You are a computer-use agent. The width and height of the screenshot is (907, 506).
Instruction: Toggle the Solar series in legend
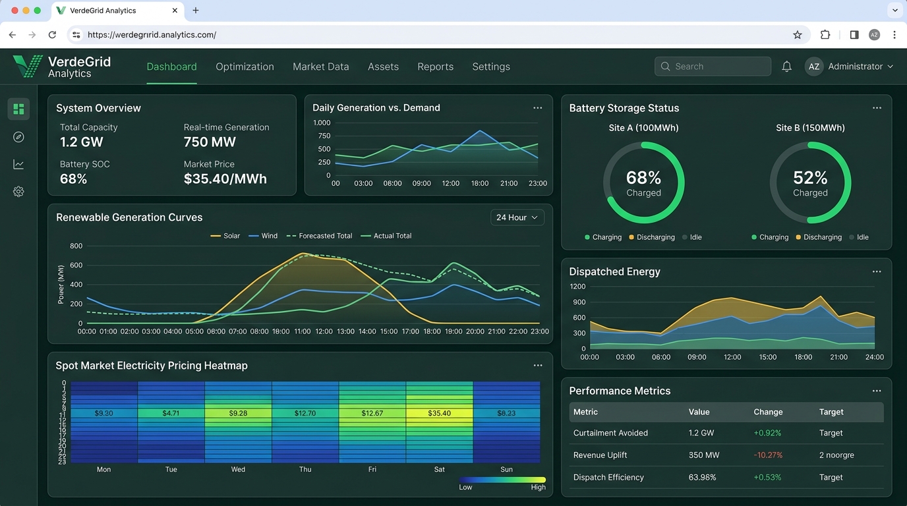point(225,236)
